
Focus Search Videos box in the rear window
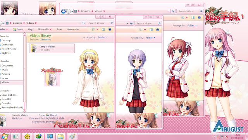coord(188,11)
